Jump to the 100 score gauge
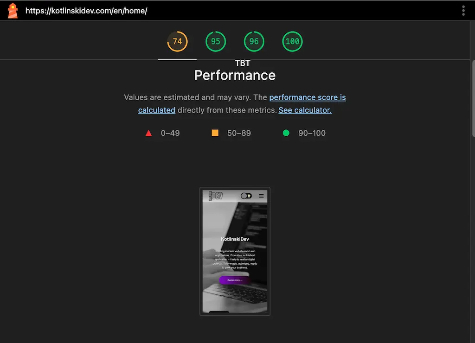The width and height of the screenshot is (475, 343). click(x=292, y=41)
